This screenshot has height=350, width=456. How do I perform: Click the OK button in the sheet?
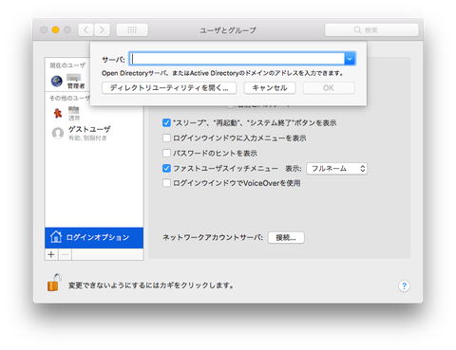[329, 88]
